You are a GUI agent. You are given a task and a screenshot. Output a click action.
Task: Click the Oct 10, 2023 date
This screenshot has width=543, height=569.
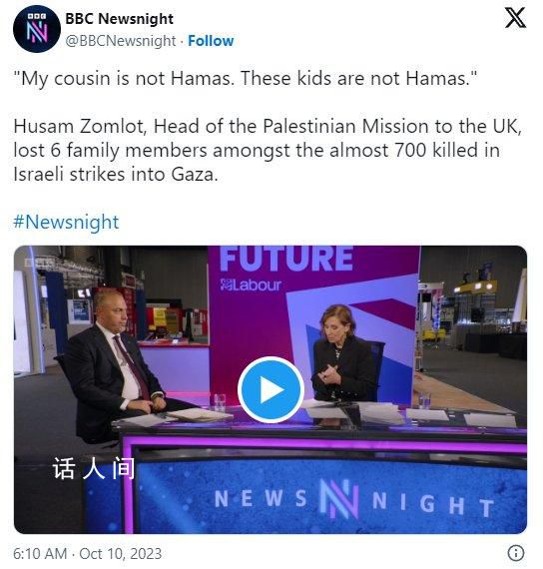[120, 554]
